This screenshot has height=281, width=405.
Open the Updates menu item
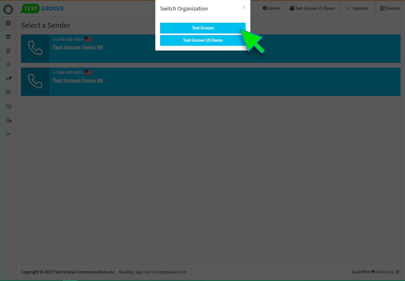[x=358, y=8]
